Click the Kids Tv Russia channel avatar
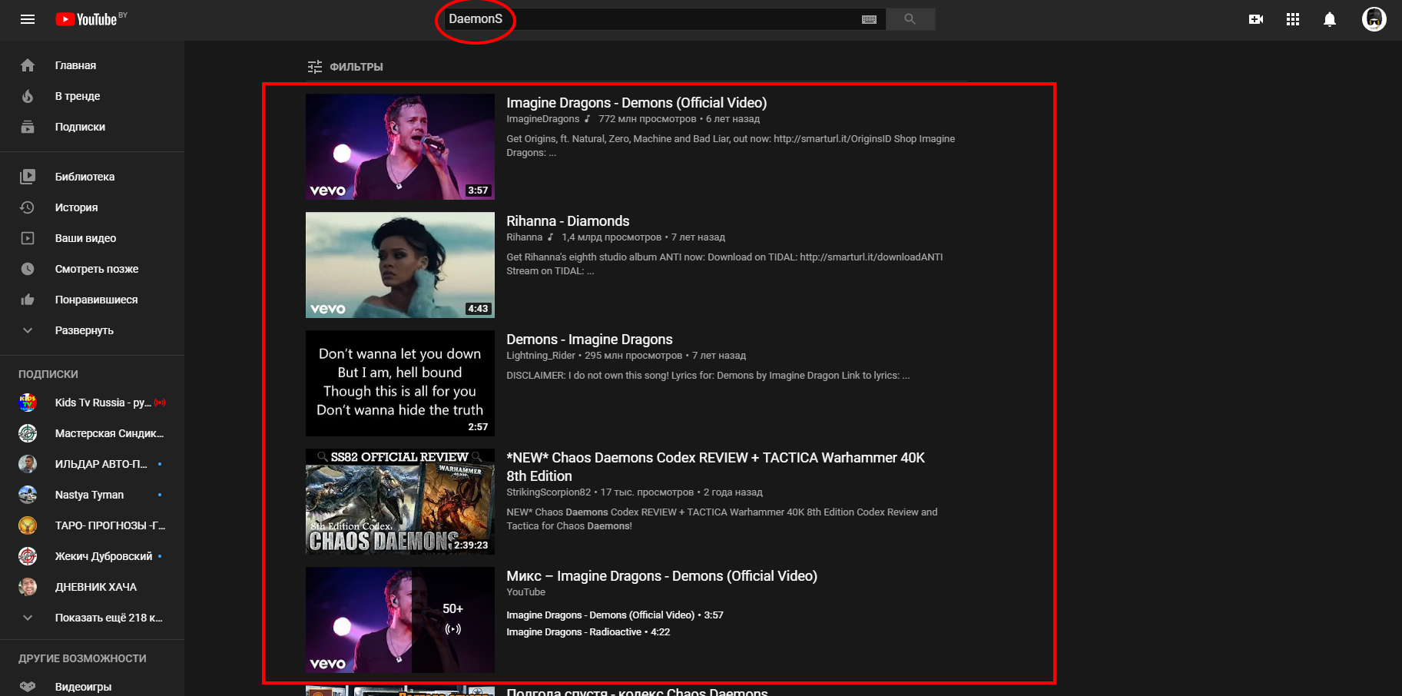This screenshot has width=1402, height=696. point(28,403)
